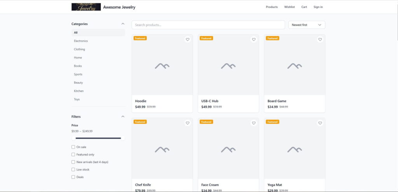The width and height of the screenshot is (398, 192).
Task: Select the Toys category
Action: pos(98,99)
